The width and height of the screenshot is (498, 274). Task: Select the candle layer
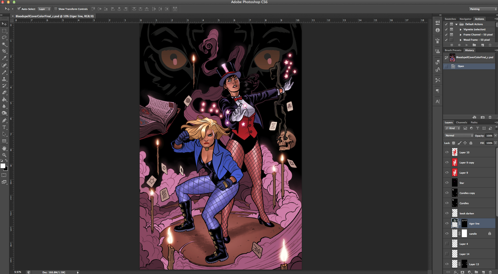click(x=469, y=234)
